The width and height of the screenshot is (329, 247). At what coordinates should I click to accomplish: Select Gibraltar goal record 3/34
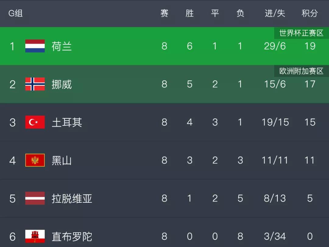pyautogui.click(x=275, y=236)
